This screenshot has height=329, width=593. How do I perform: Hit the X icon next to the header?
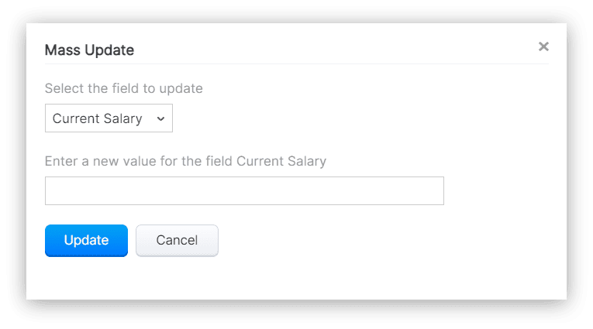[543, 46]
